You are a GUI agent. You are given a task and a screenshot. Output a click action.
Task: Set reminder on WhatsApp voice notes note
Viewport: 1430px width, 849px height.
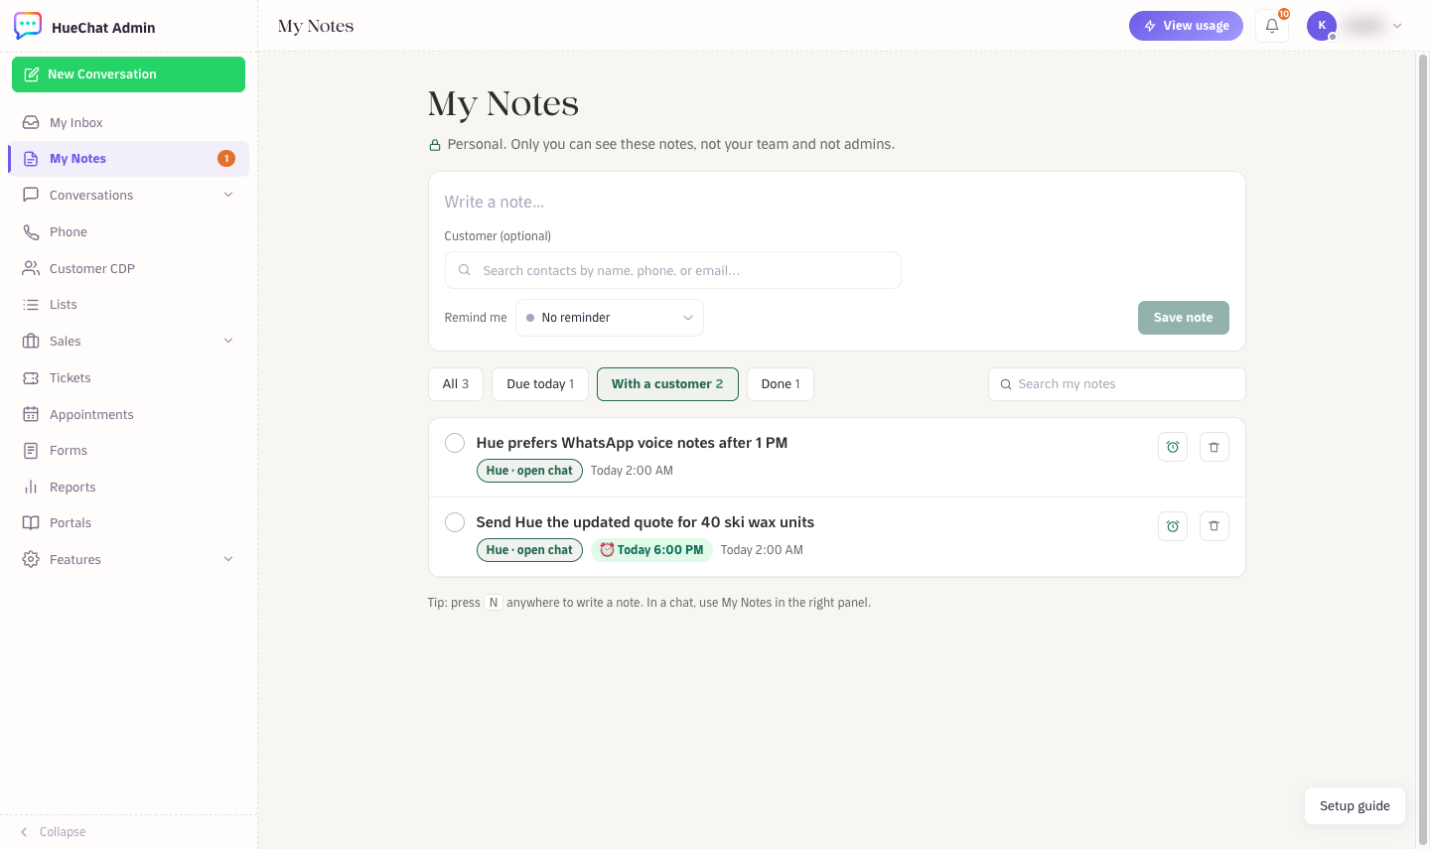coord(1173,447)
